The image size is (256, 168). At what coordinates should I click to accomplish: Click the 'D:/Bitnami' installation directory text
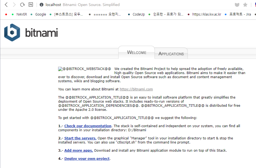[137, 130]
